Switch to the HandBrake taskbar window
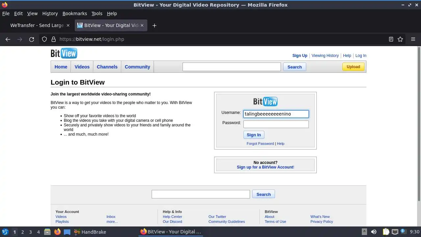 click(90, 232)
